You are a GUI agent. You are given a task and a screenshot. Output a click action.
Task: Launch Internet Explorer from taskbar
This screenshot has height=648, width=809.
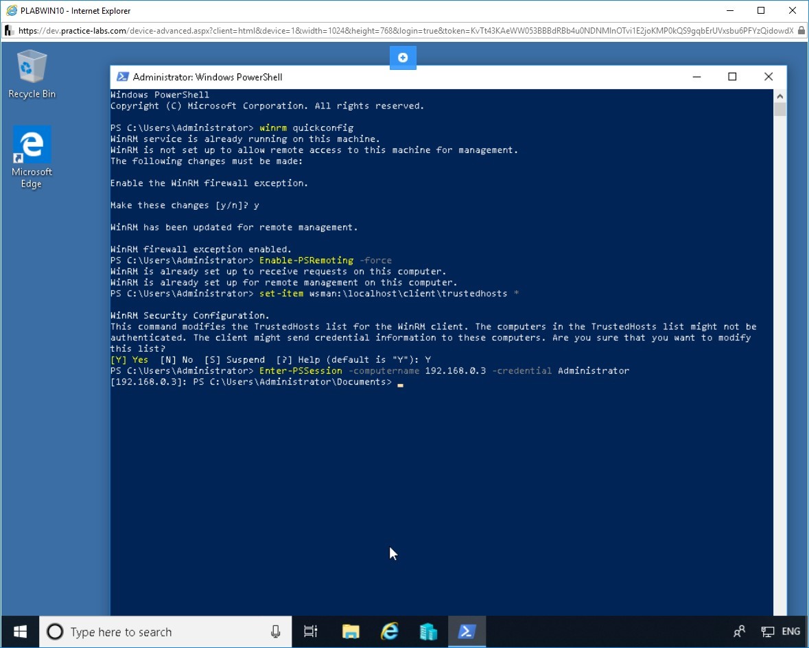390,632
